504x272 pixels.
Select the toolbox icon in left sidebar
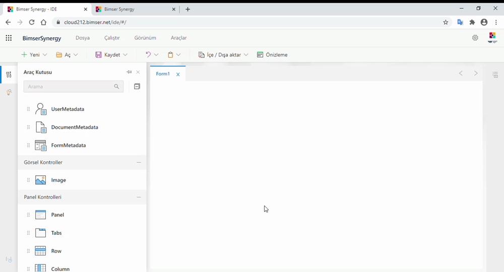point(9,75)
